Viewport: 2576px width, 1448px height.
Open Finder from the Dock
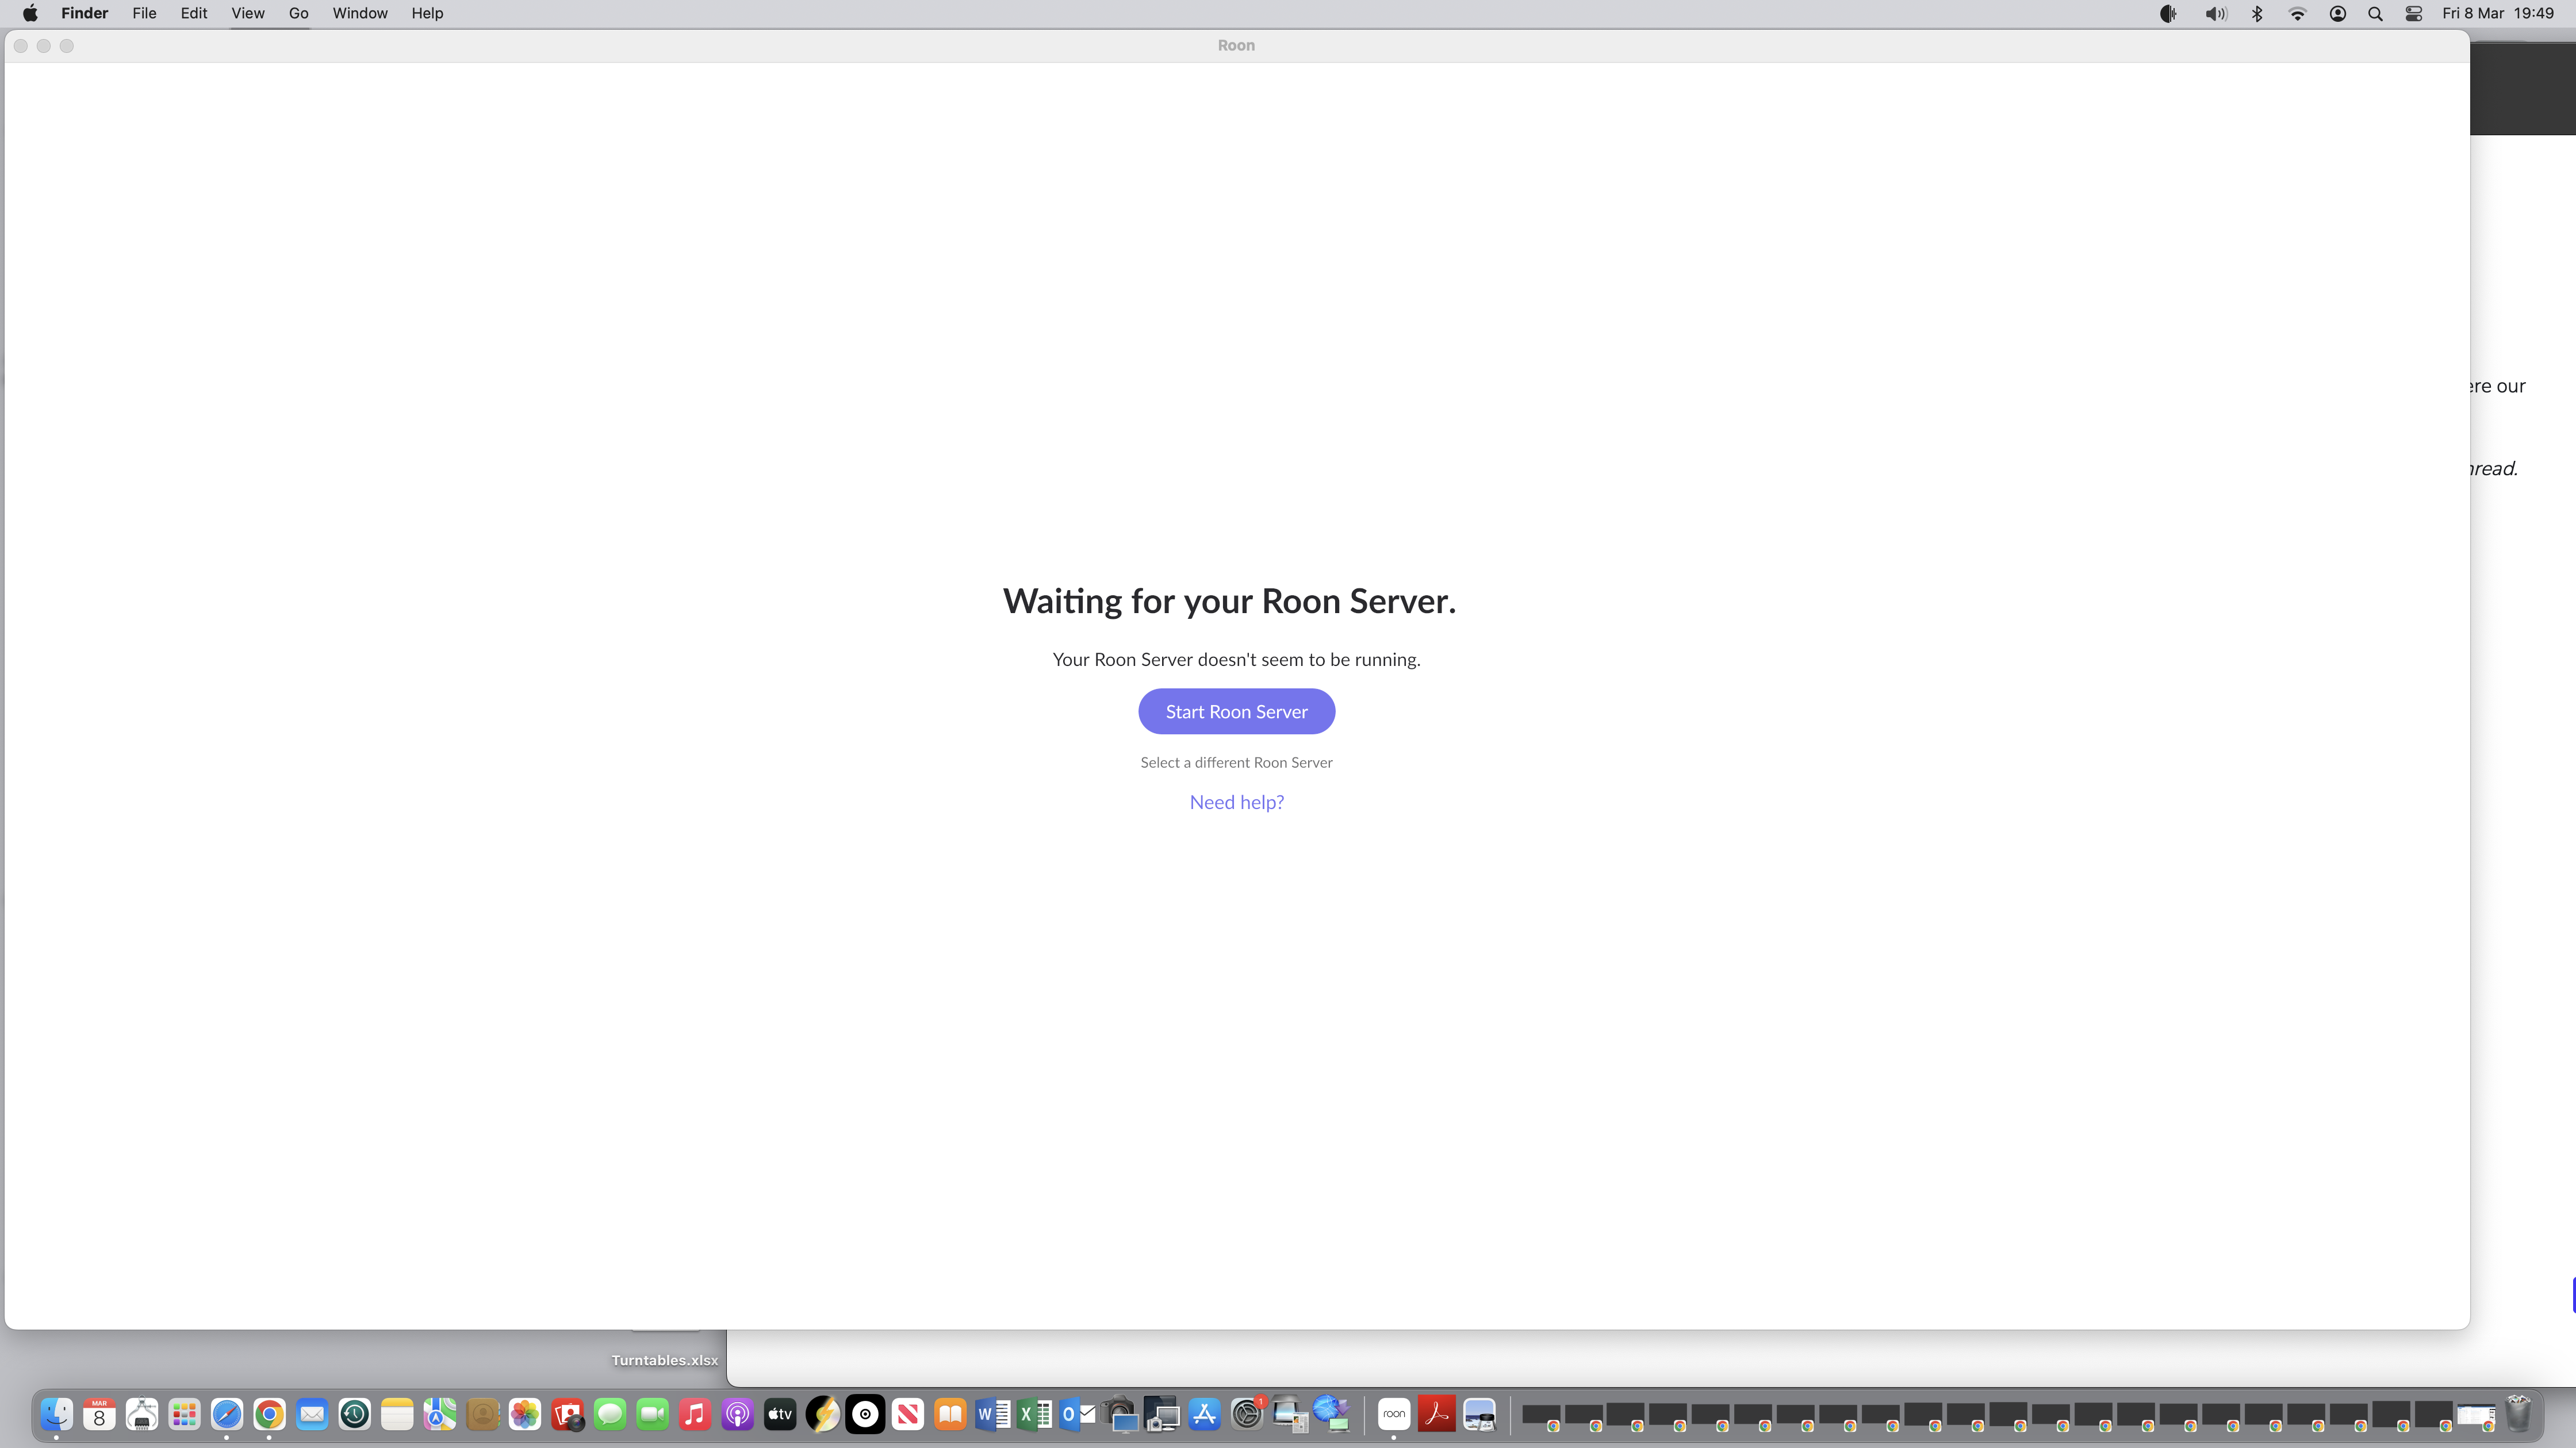click(57, 1415)
